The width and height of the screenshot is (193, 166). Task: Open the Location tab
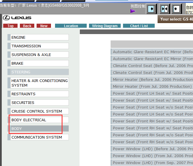(71, 26)
